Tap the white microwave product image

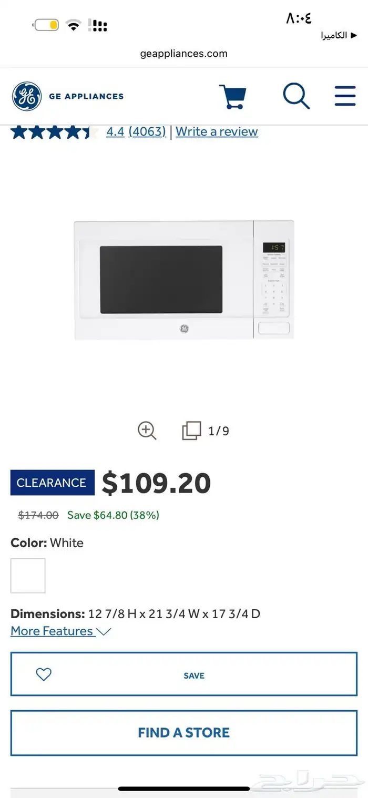click(184, 280)
